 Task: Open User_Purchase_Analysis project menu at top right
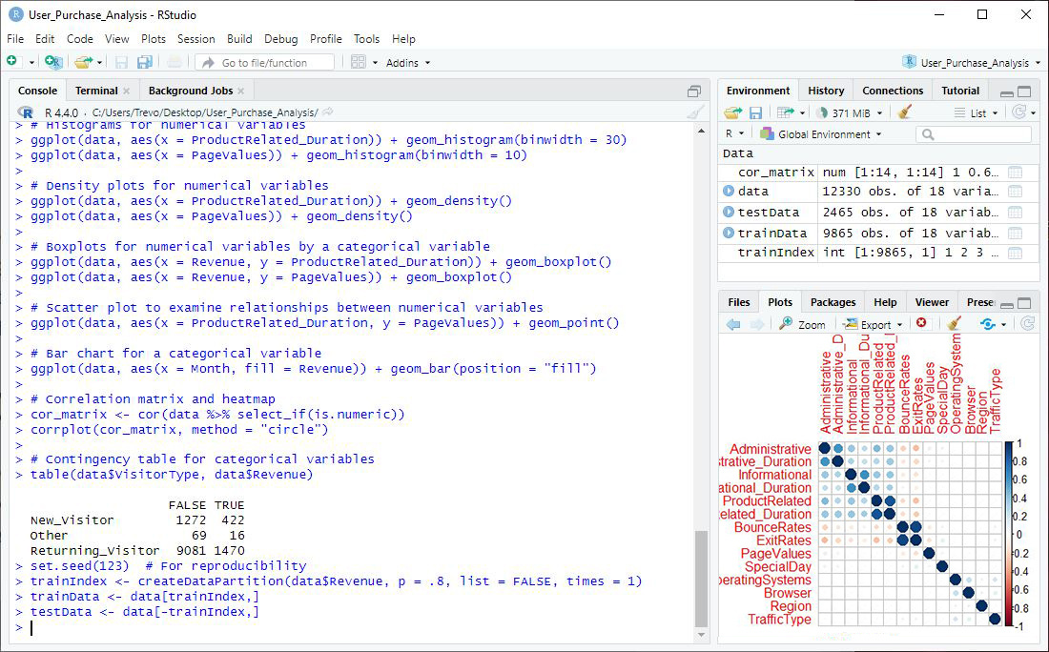973,62
